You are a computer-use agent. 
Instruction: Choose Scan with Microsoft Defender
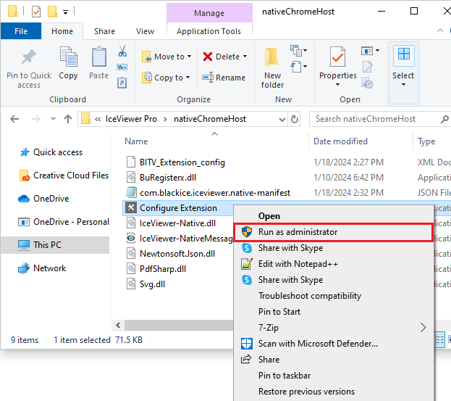[x=333, y=344]
